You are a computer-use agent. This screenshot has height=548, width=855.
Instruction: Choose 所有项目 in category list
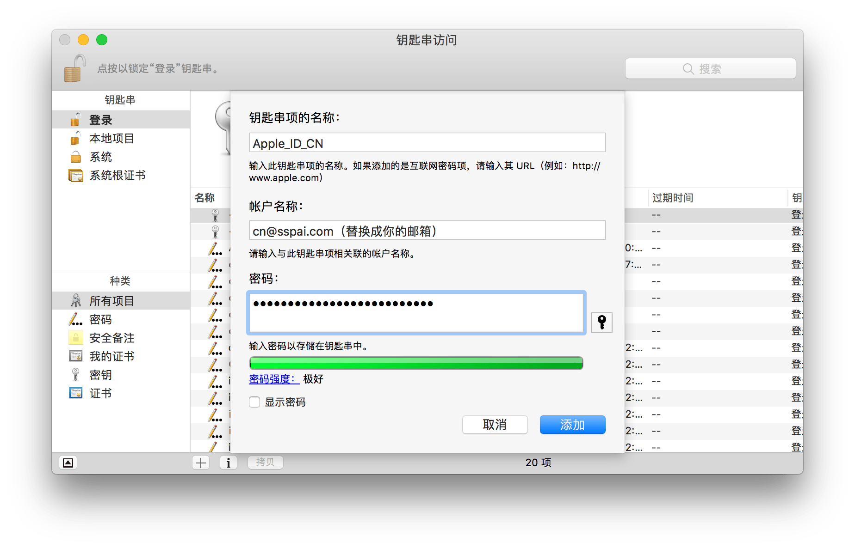112,301
